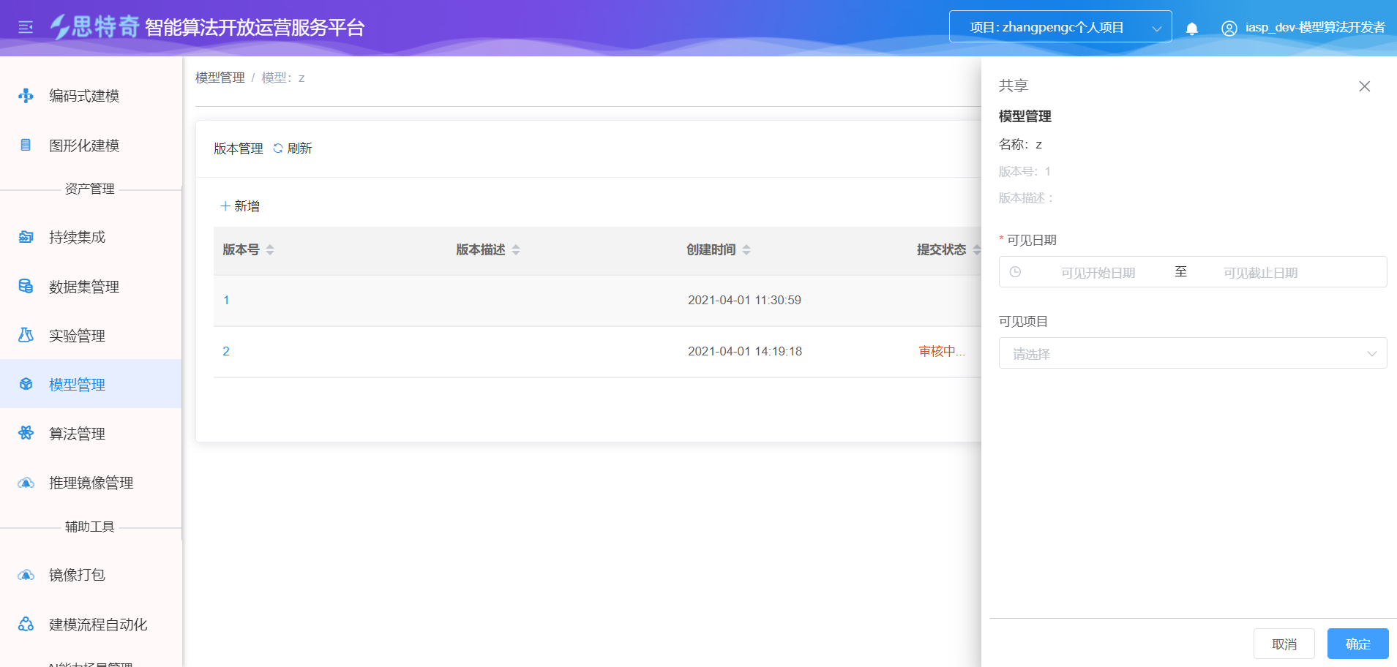Image resolution: width=1397 pixels, height=667 pixels.
Task: Click 模型管理 breadcrumb link
Action: [x=220, y=78]
